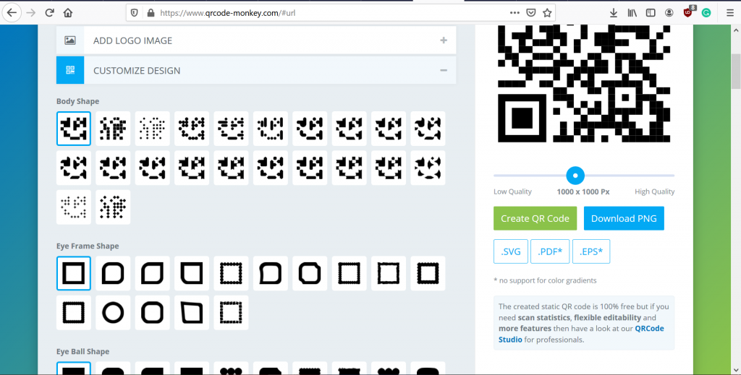Click the plus sign on Add Logo Image
The image size is (741, 375).
tap(444, 40)
